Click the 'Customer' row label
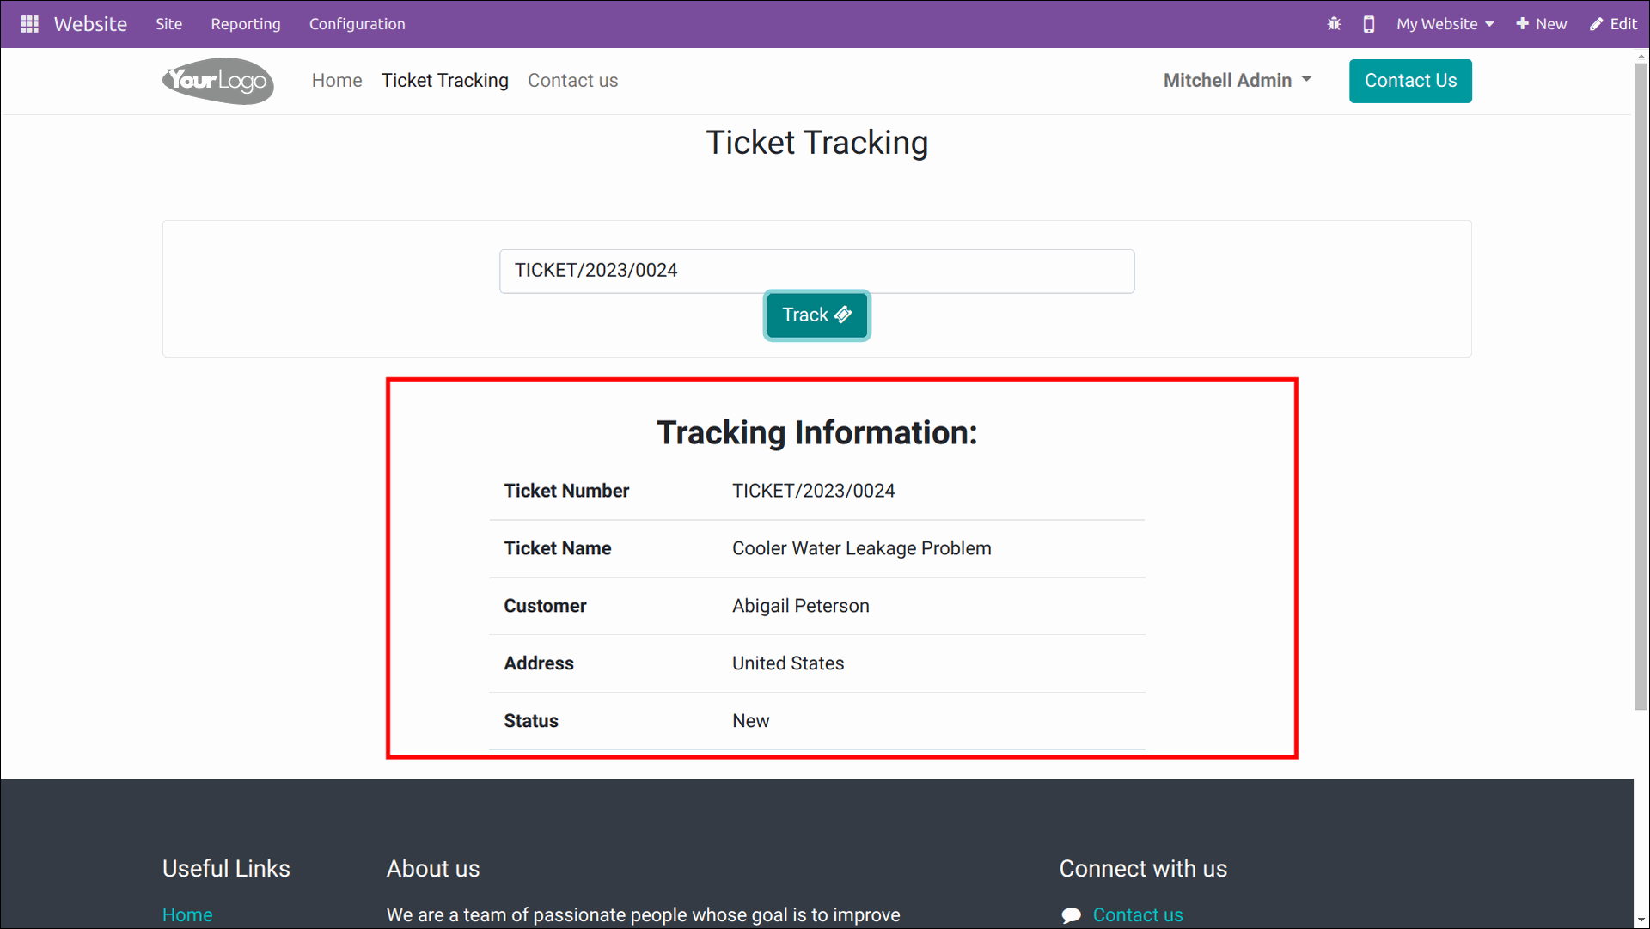Screen dimensions: 1650x929 tap(545, 606)
